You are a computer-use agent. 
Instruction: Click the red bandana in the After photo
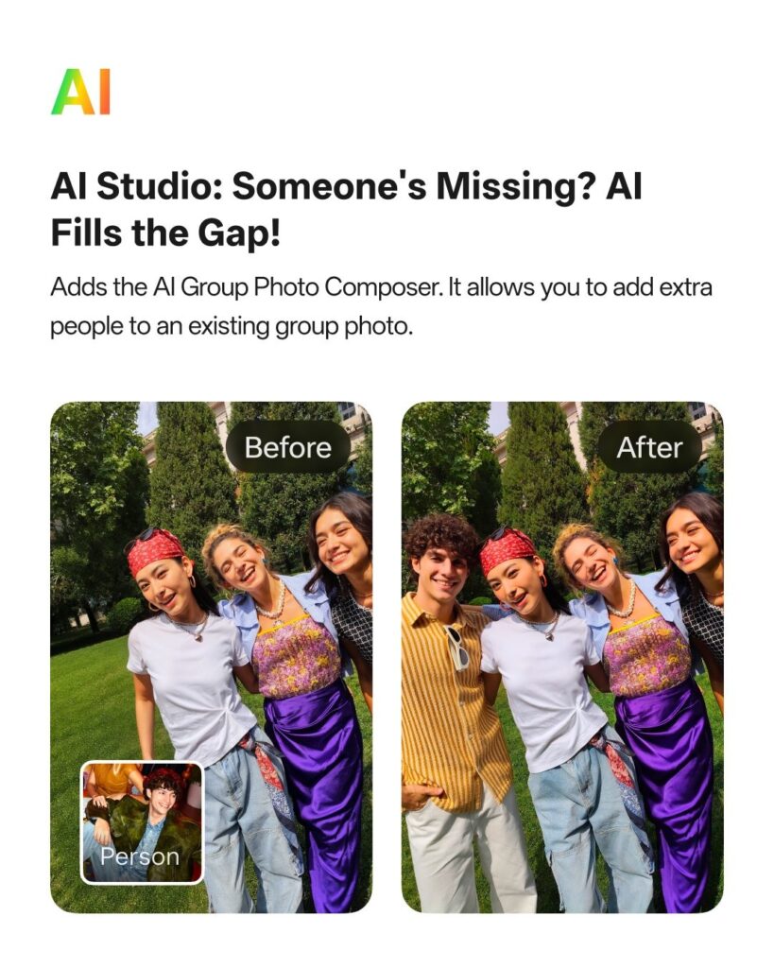pyautogui.click(x=507, y=551)
